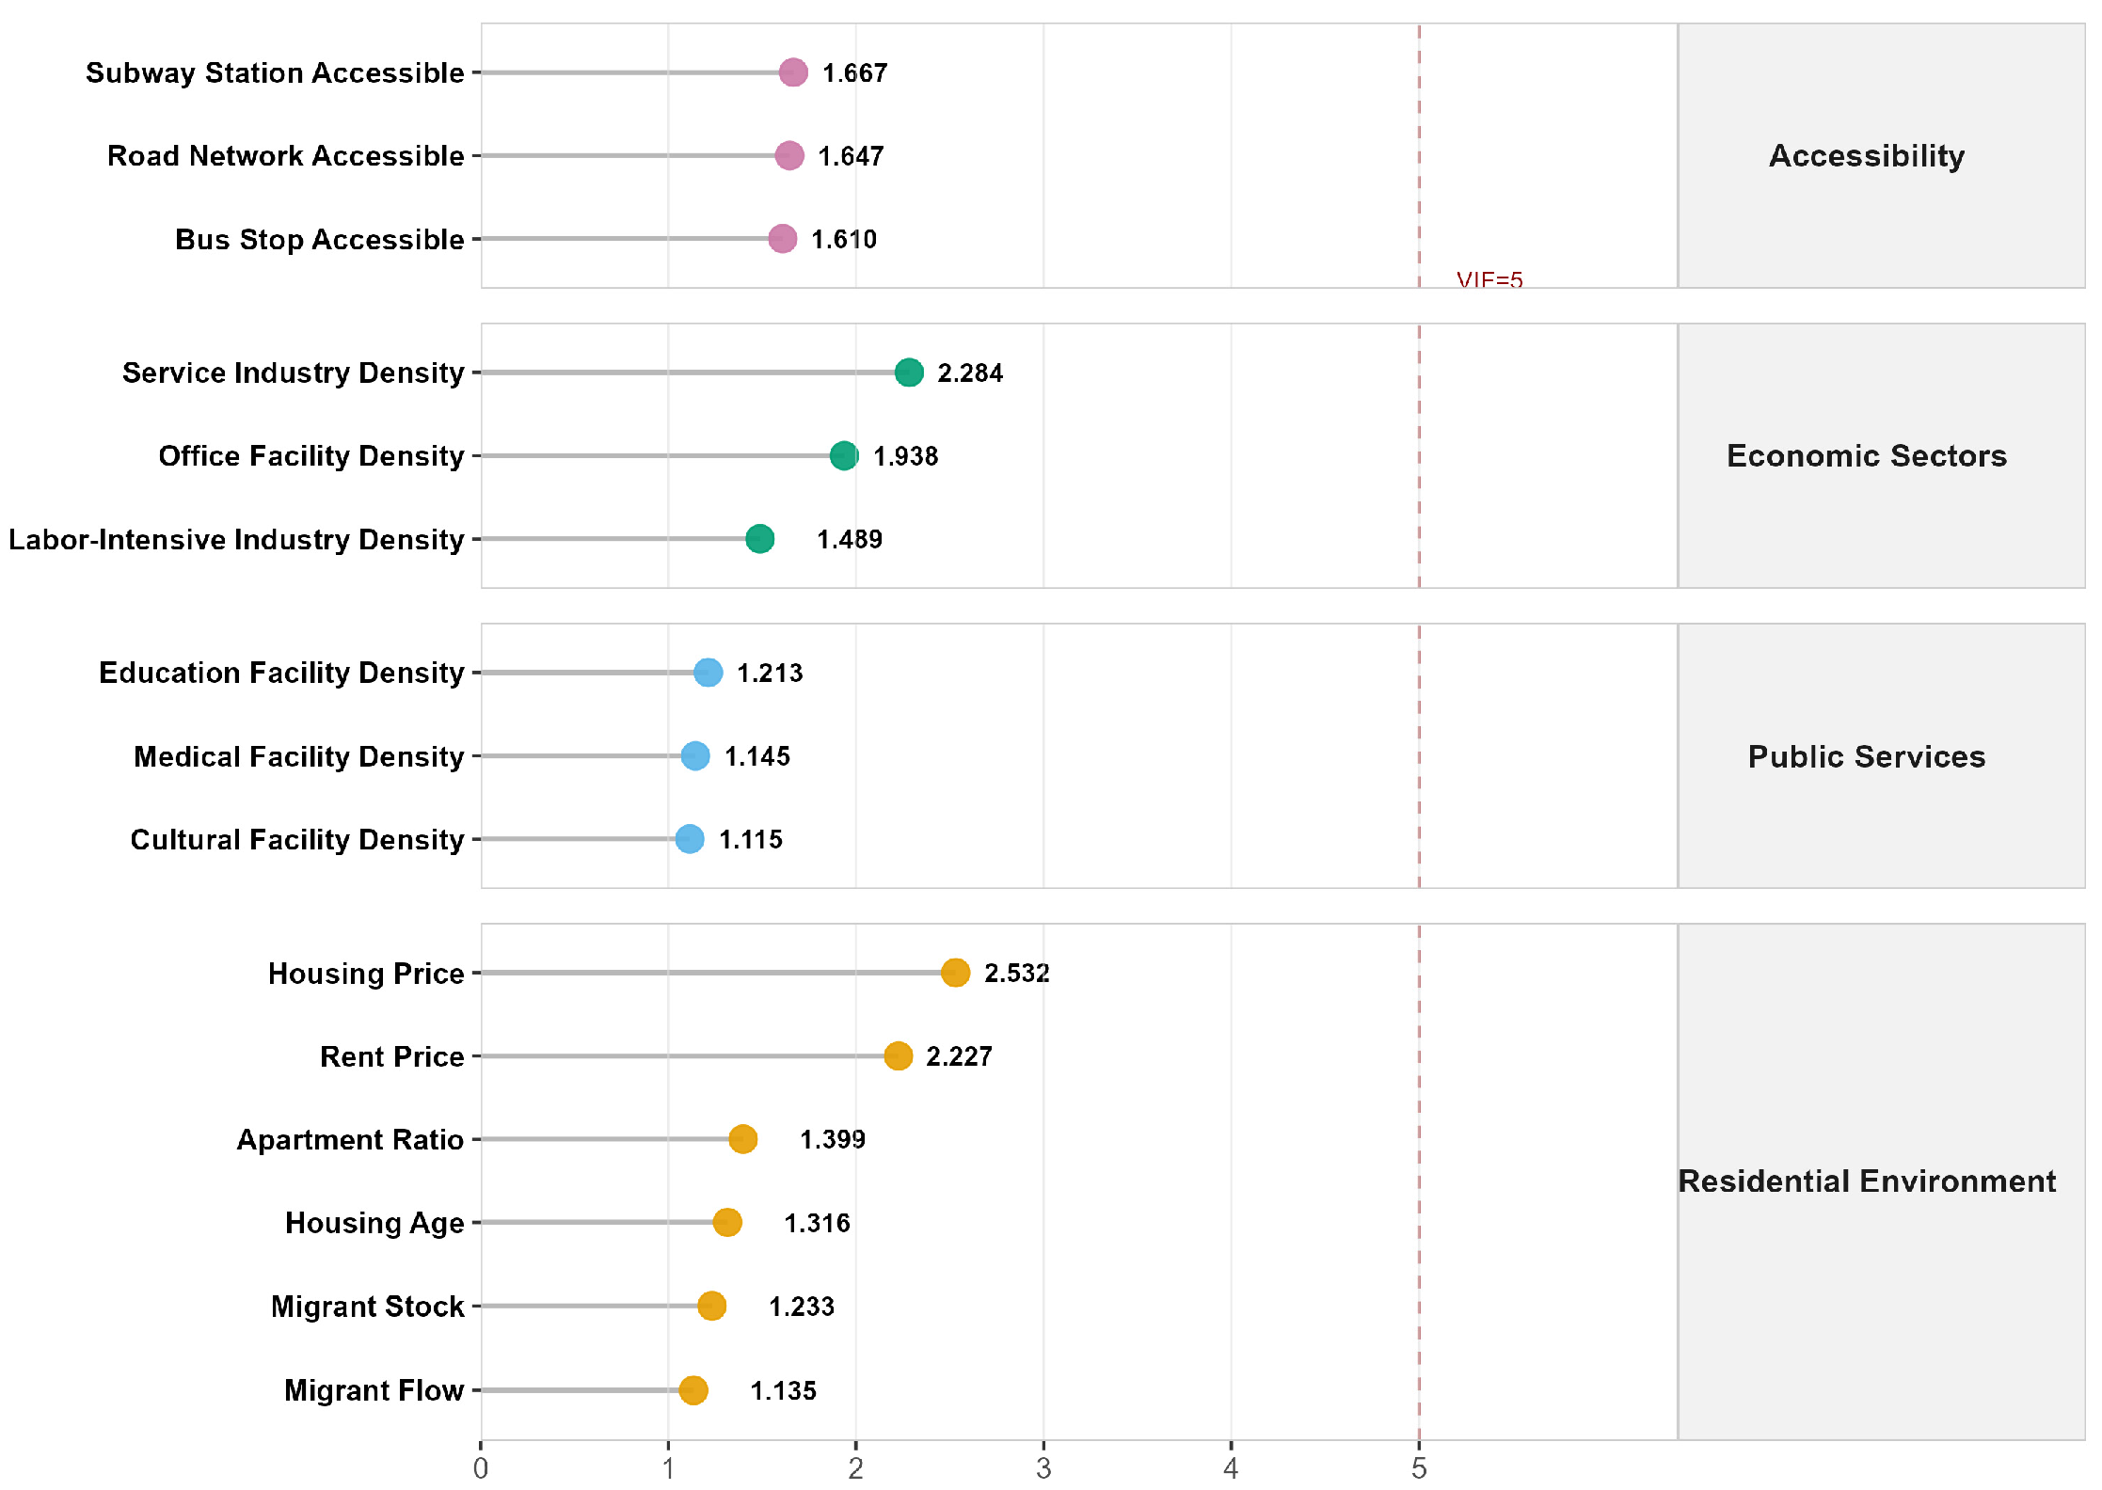This screenshot has height=1490, width=2102.
Task: Select the Bus Stop Accessible pink dot
Action: point(782,239)
